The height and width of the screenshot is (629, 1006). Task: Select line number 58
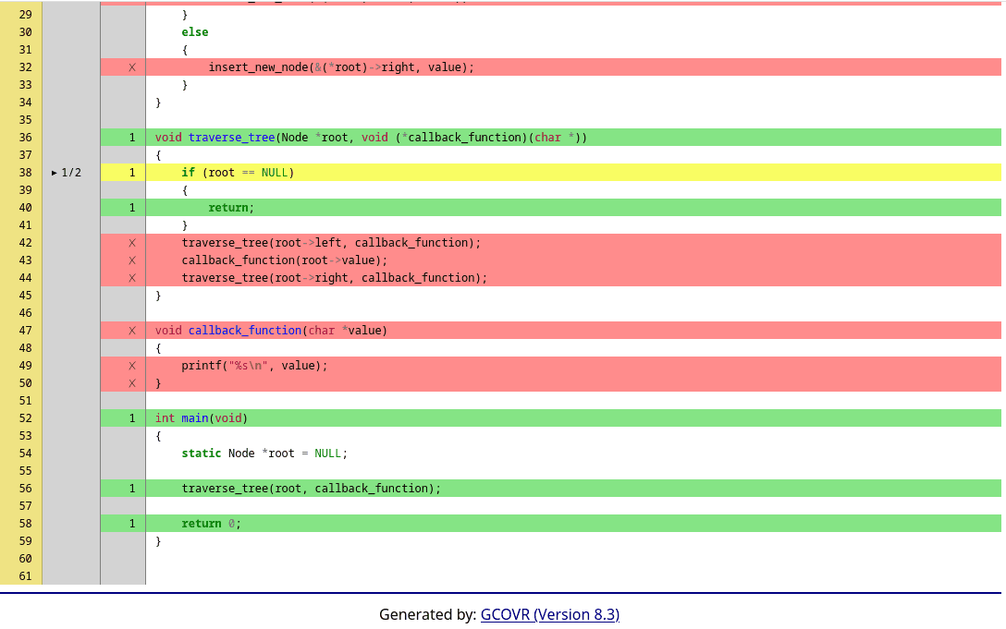point(25,523)
